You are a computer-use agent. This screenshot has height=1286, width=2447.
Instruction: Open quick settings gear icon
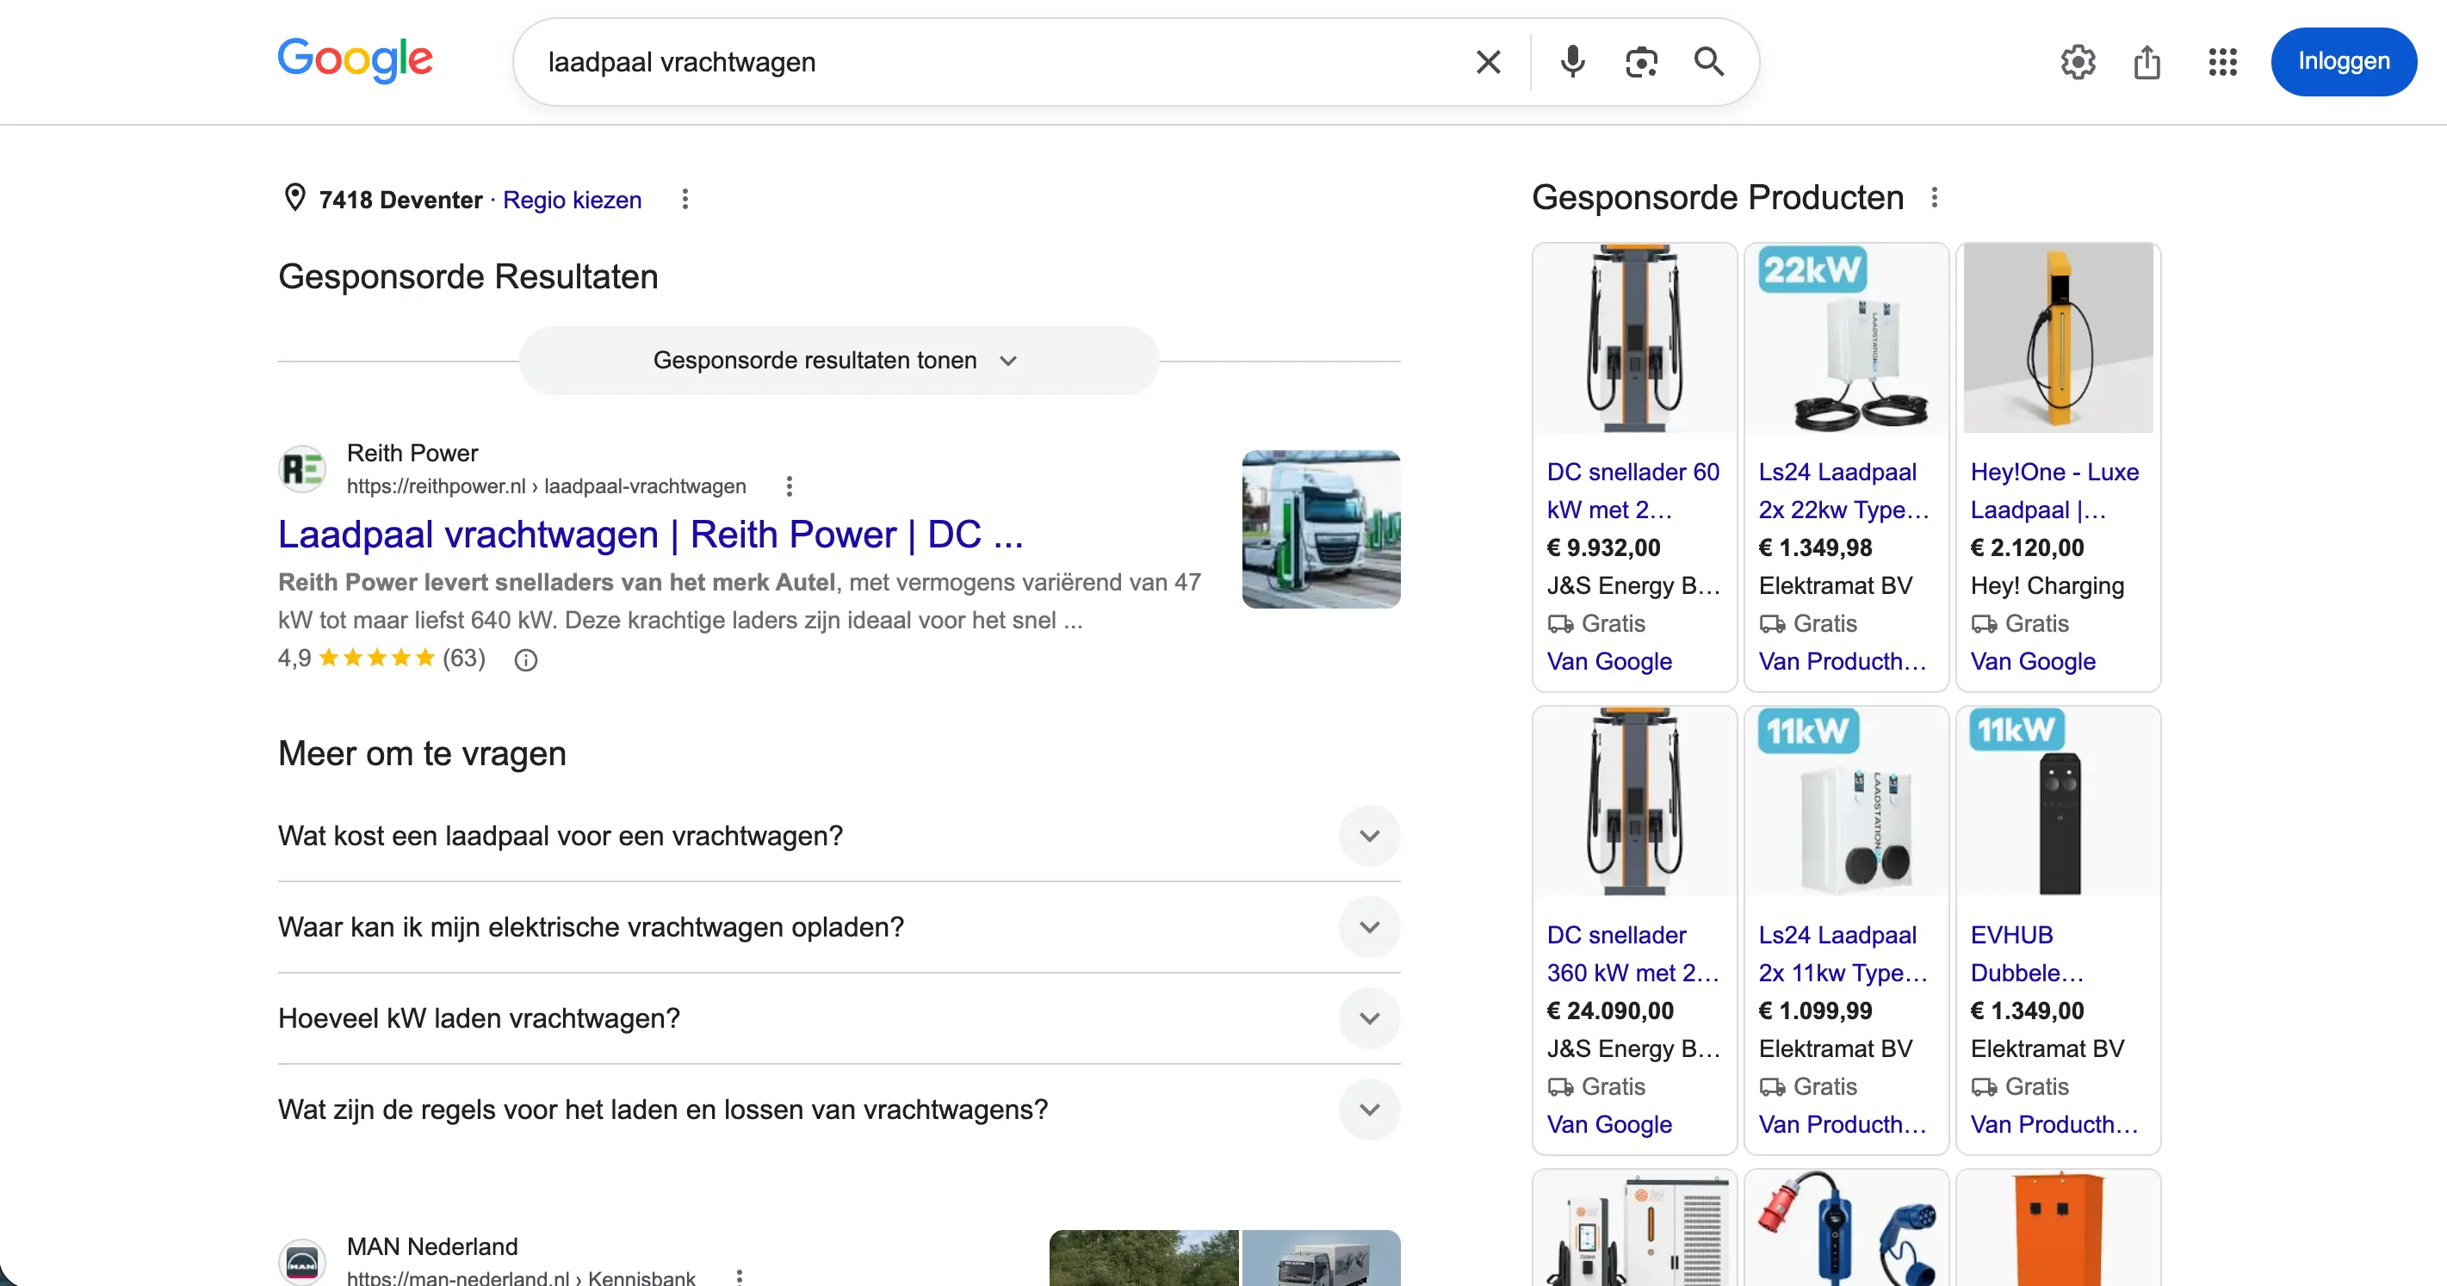tap(2078, 63)
